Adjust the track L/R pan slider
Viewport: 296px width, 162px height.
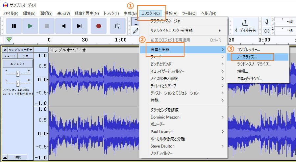coord(17,83)
